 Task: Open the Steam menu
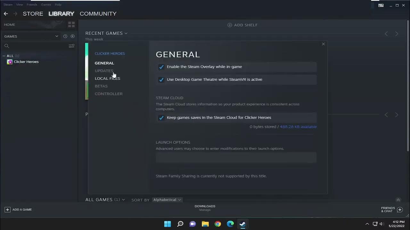tap(8, 5)
